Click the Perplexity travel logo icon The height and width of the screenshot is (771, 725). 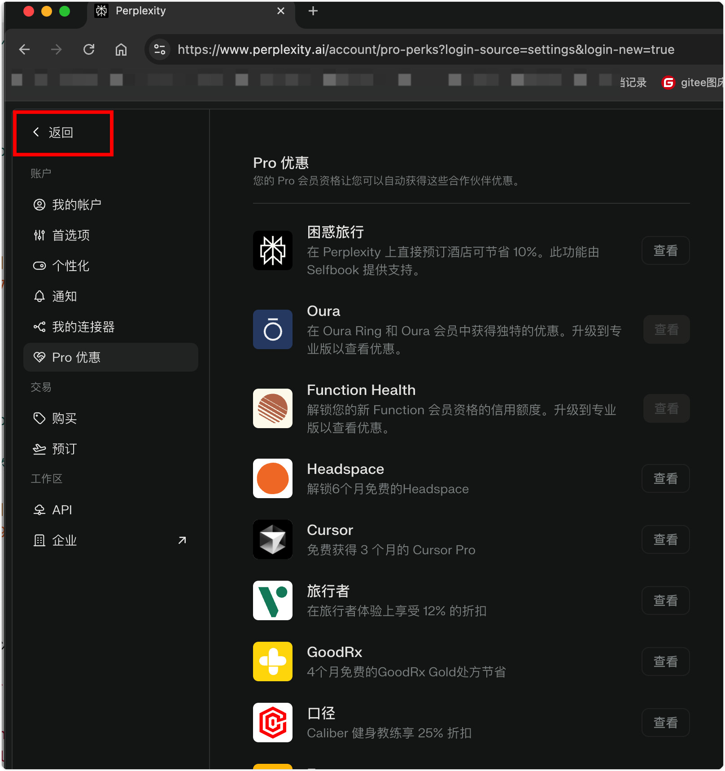(272, 250)
